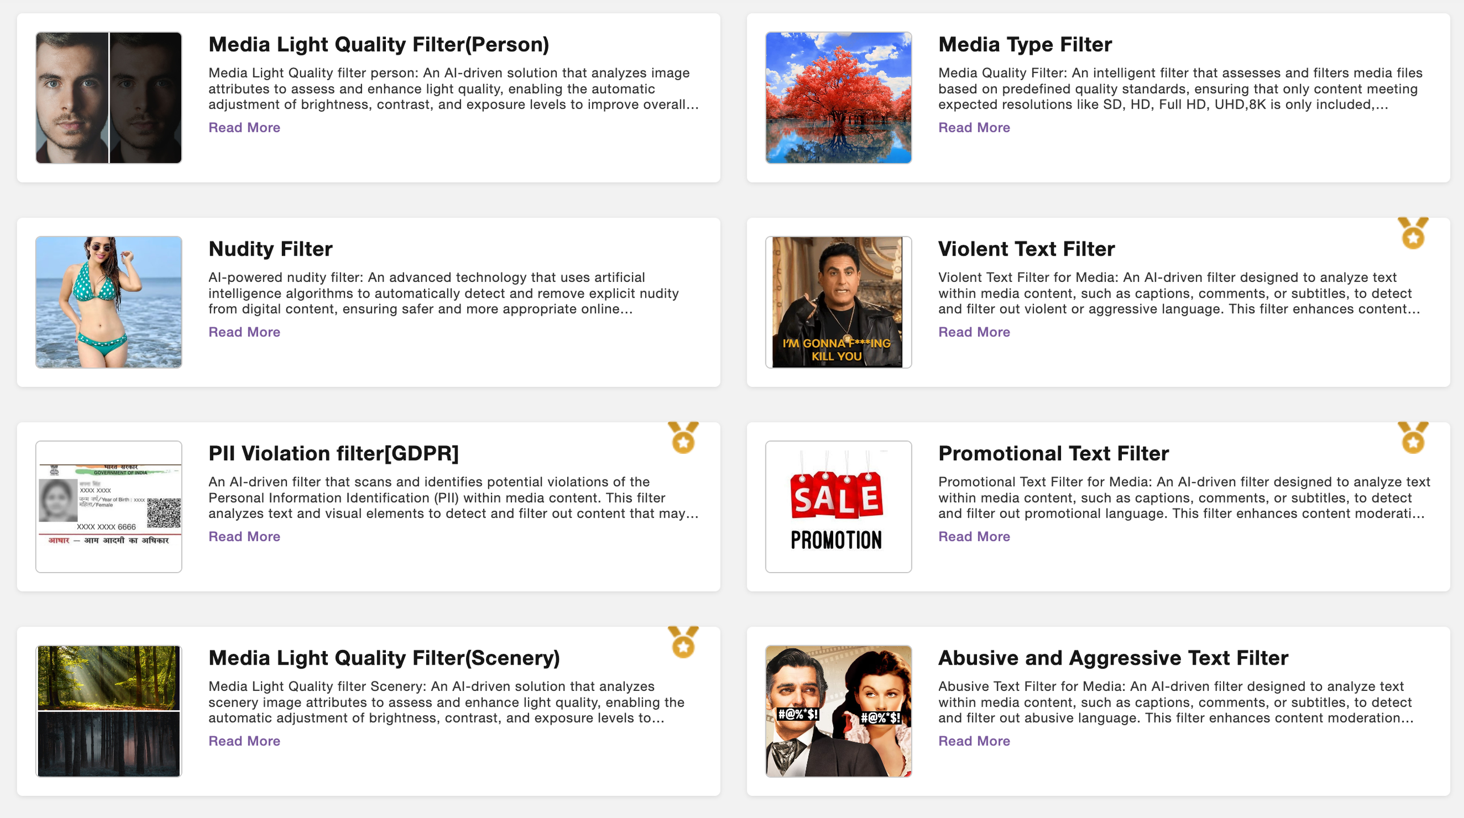Open the Aadhaar ID card thumbnail
The height and width of the screenshot is (818, 1464).
tap(109, 507)
